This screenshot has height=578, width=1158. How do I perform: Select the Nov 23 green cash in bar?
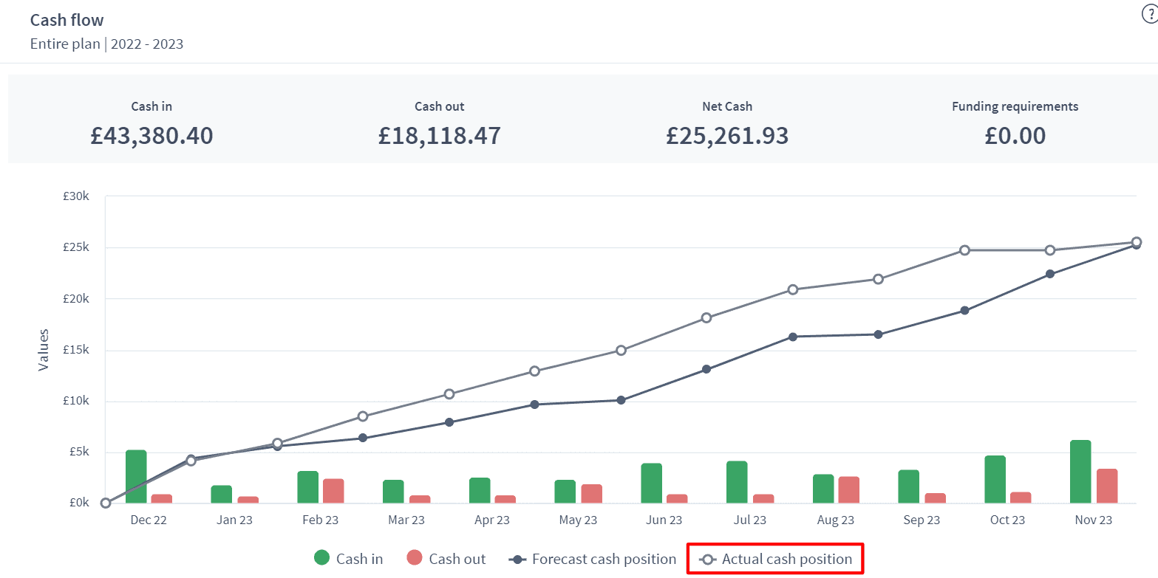(x=1080, y=472)
